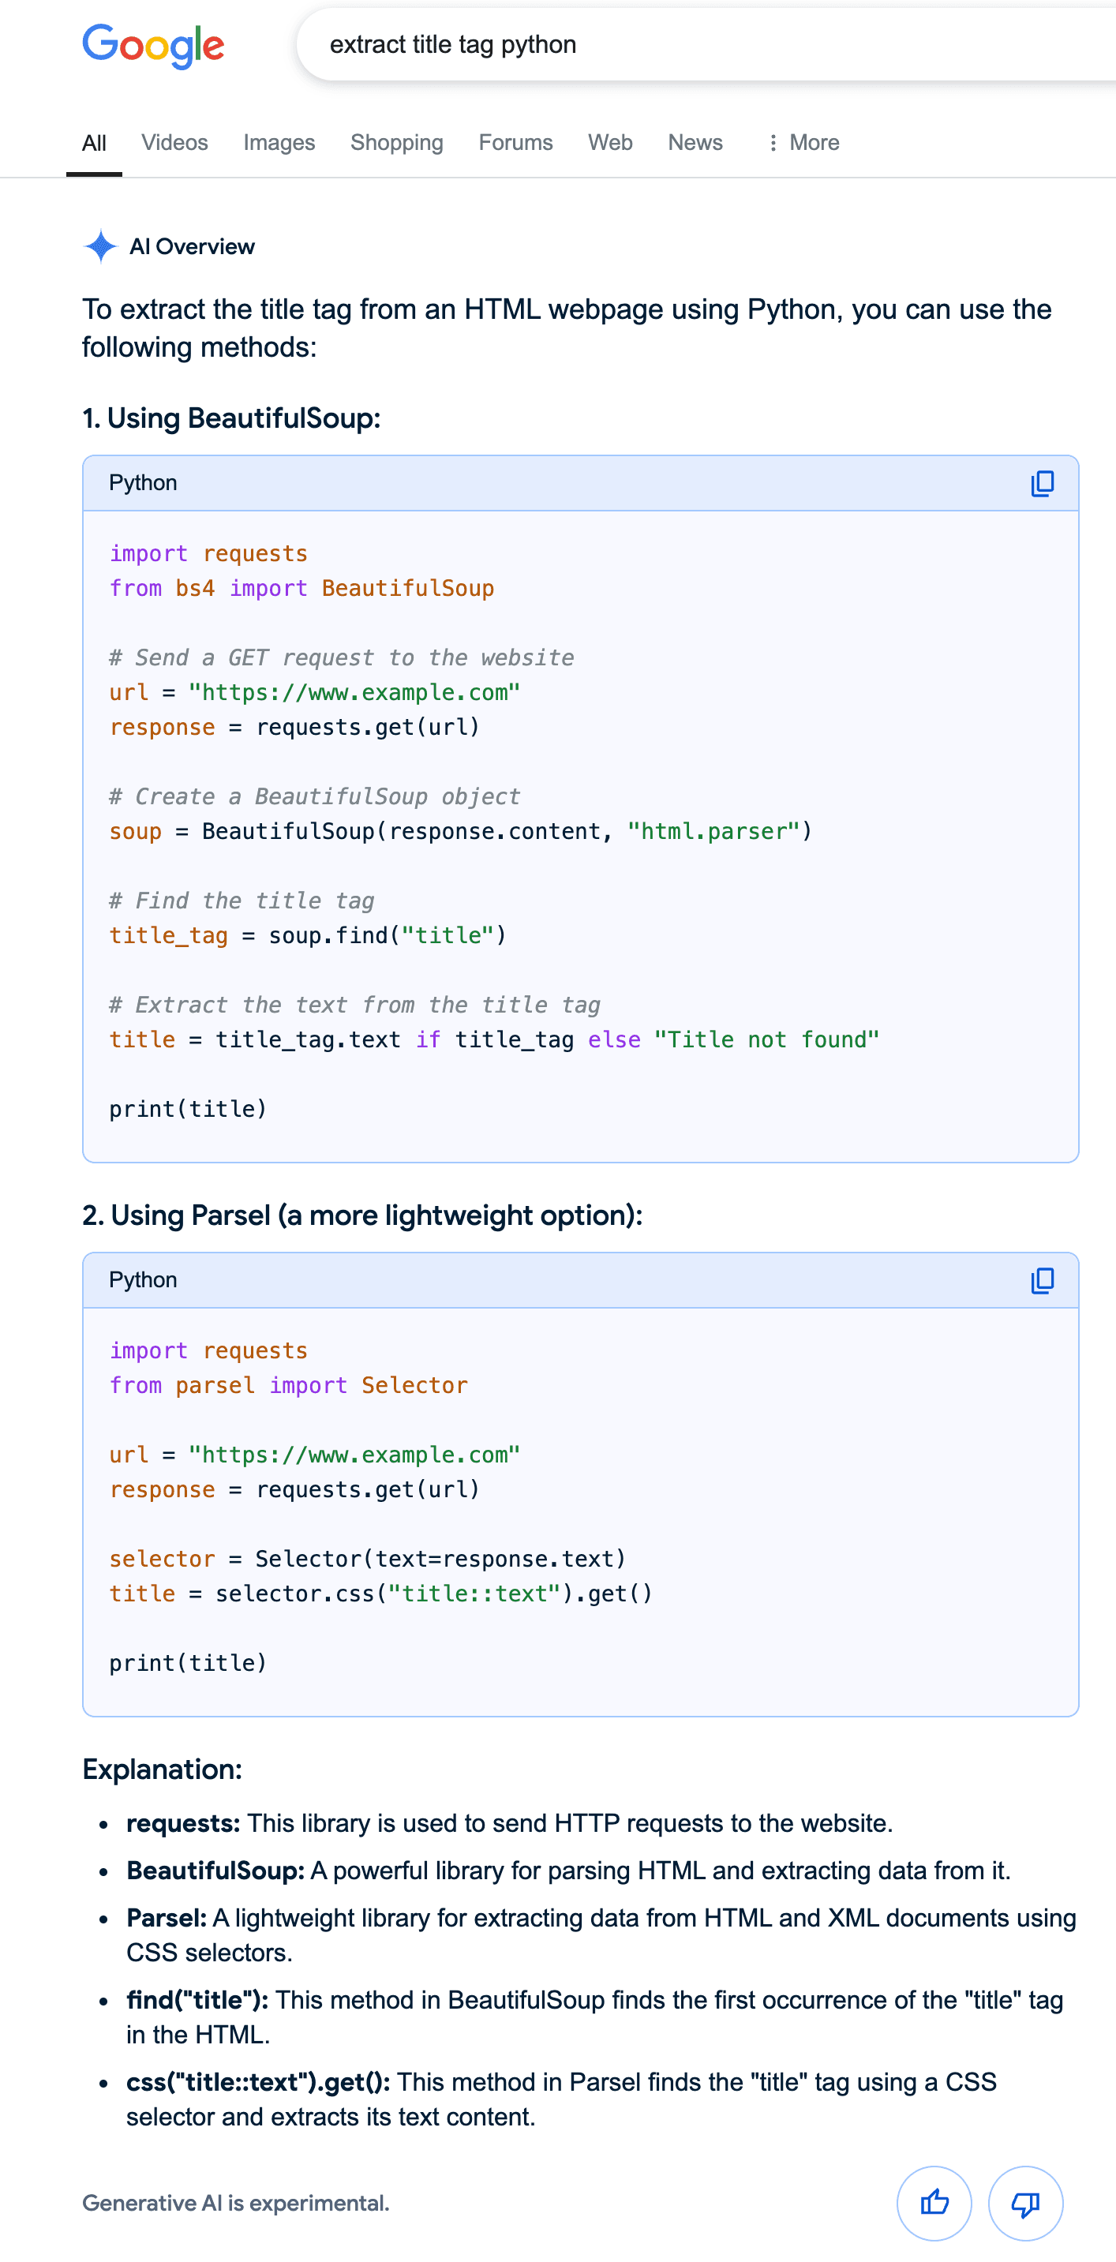This screenshot has width=1116, height=2262.
Task: Switch to the Images tab
Action: pos(279,142)
